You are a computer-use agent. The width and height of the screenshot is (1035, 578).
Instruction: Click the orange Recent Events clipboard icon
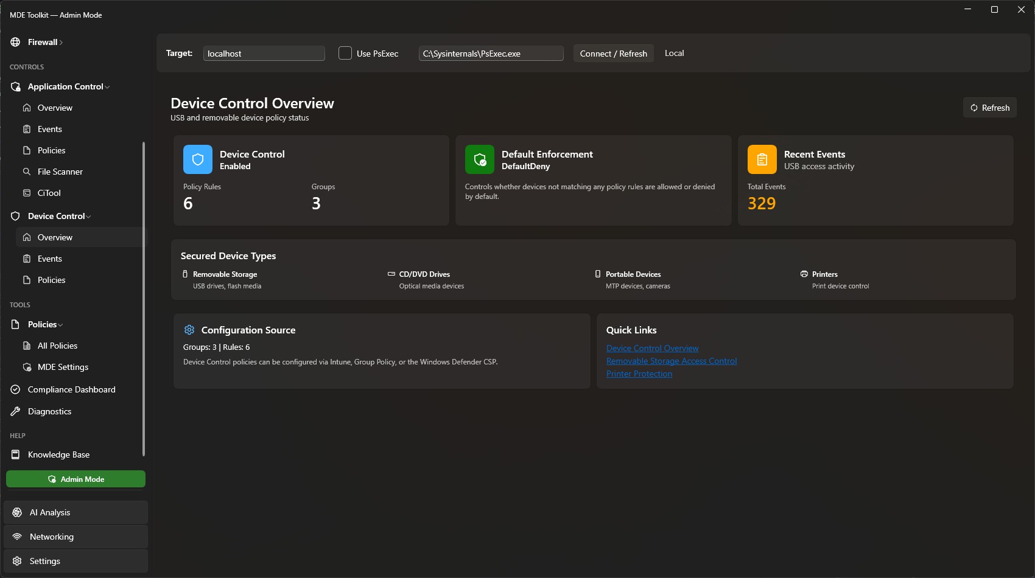coord(762,159)
